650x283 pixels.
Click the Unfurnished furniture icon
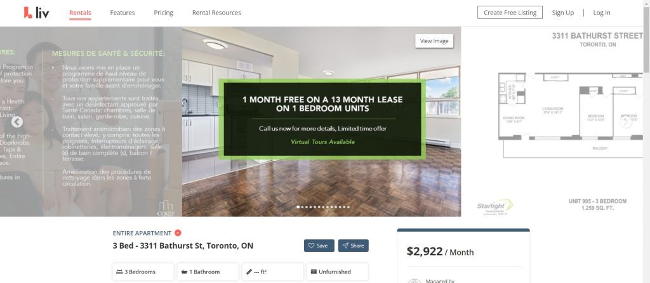tap(314, 272)
